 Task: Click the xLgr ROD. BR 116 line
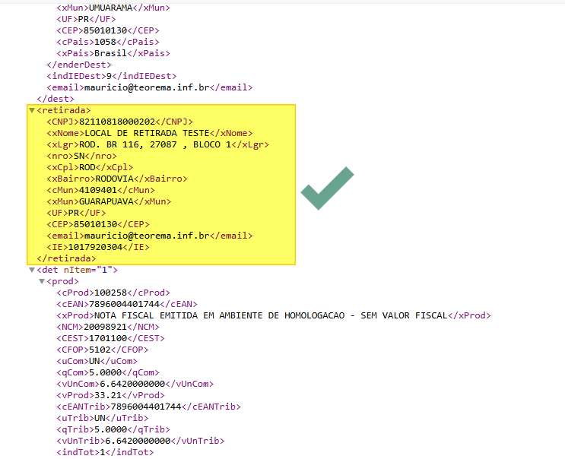158,144
